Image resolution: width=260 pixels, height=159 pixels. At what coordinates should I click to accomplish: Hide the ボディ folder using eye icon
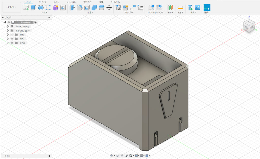tap(12, 39)
